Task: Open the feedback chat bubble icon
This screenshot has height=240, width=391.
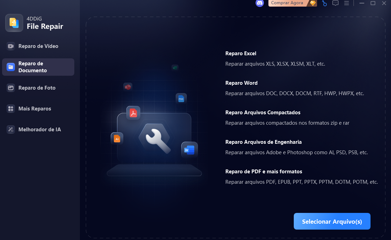Action: click(335, 3)
